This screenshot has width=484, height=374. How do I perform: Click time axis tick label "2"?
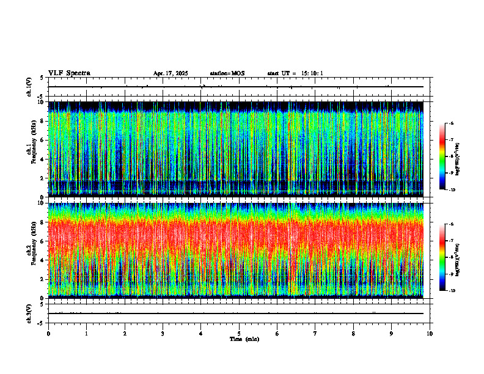pos(125,334)
